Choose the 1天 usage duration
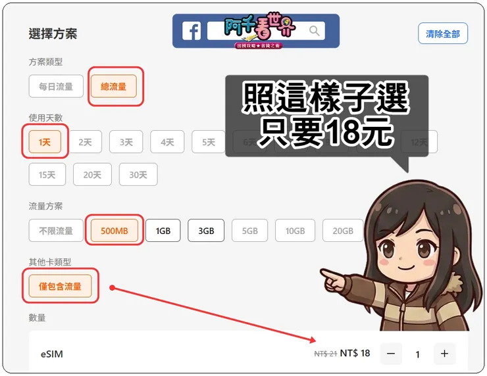Screen dimensions: 487x376 tap(45, 142)
